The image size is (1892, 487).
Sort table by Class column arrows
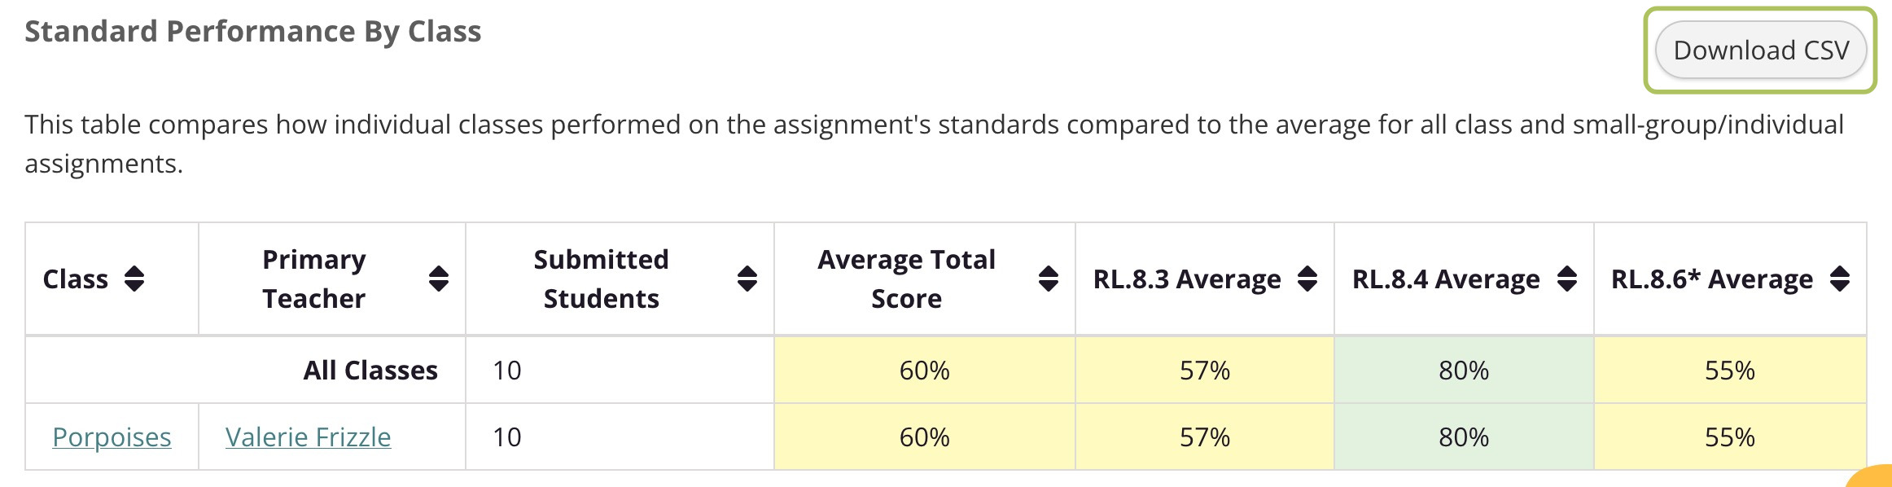point(134,279)
